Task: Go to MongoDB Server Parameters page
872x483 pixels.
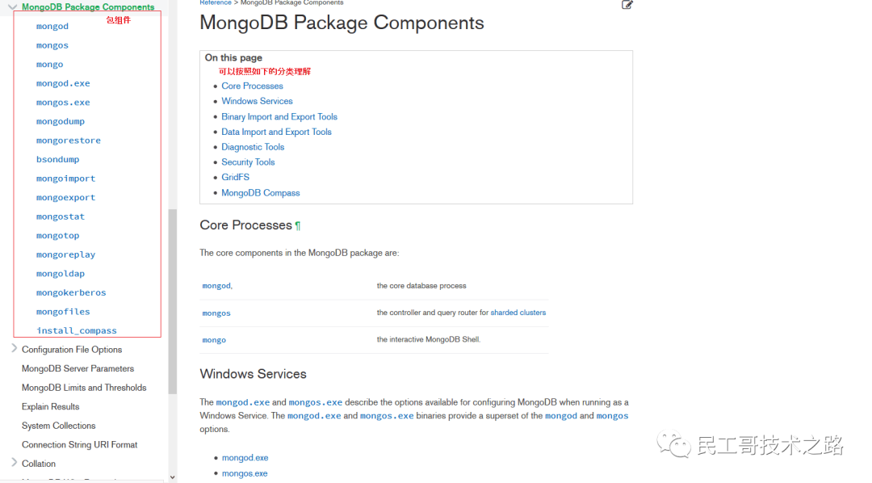Action: click(x=78, y=368)
